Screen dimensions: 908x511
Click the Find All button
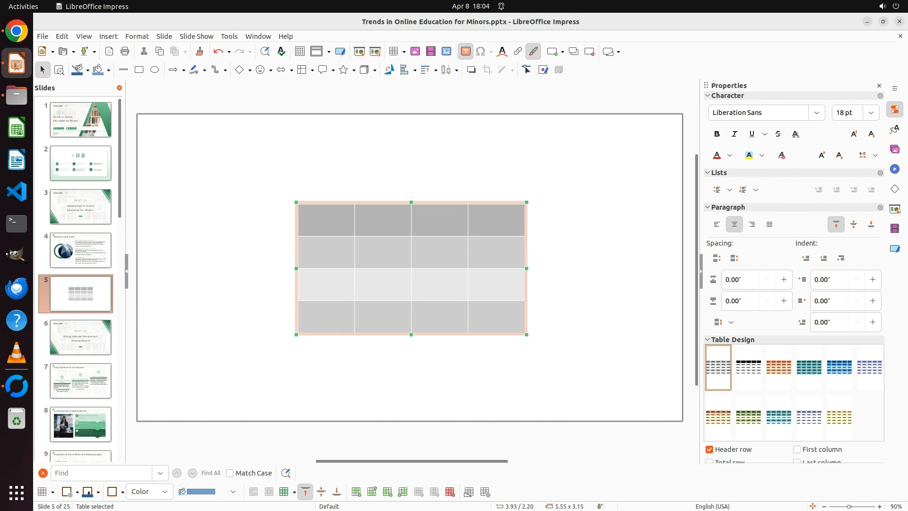coord(210,473)
